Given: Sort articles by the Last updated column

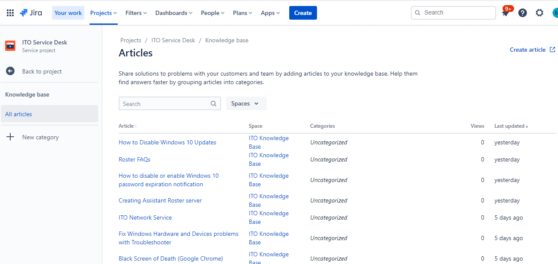Looking at the screenshot, I should click(x=510, y=126).
